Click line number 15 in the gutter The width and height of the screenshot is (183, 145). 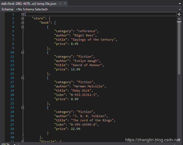click(x=12, y=74)
